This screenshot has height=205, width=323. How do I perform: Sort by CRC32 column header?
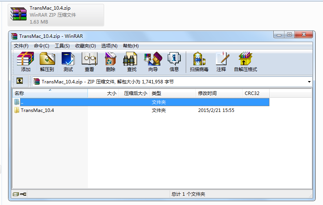tap(256, 93)
